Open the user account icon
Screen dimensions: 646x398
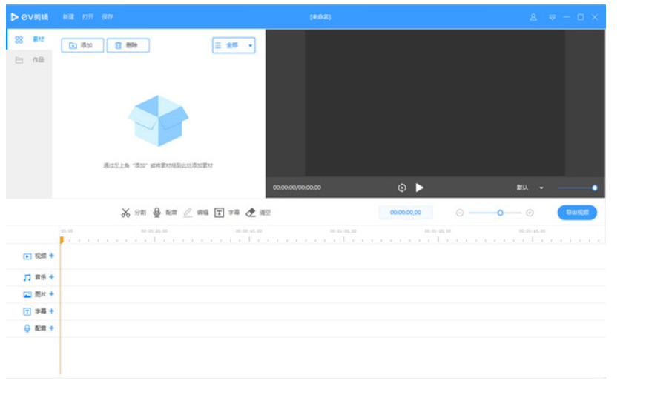(533, 17)
